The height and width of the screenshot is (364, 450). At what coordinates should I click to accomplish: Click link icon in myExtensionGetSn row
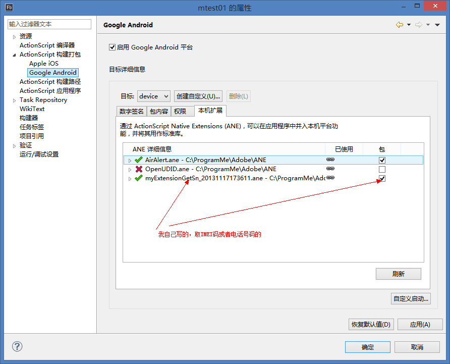tap(330, 178)
